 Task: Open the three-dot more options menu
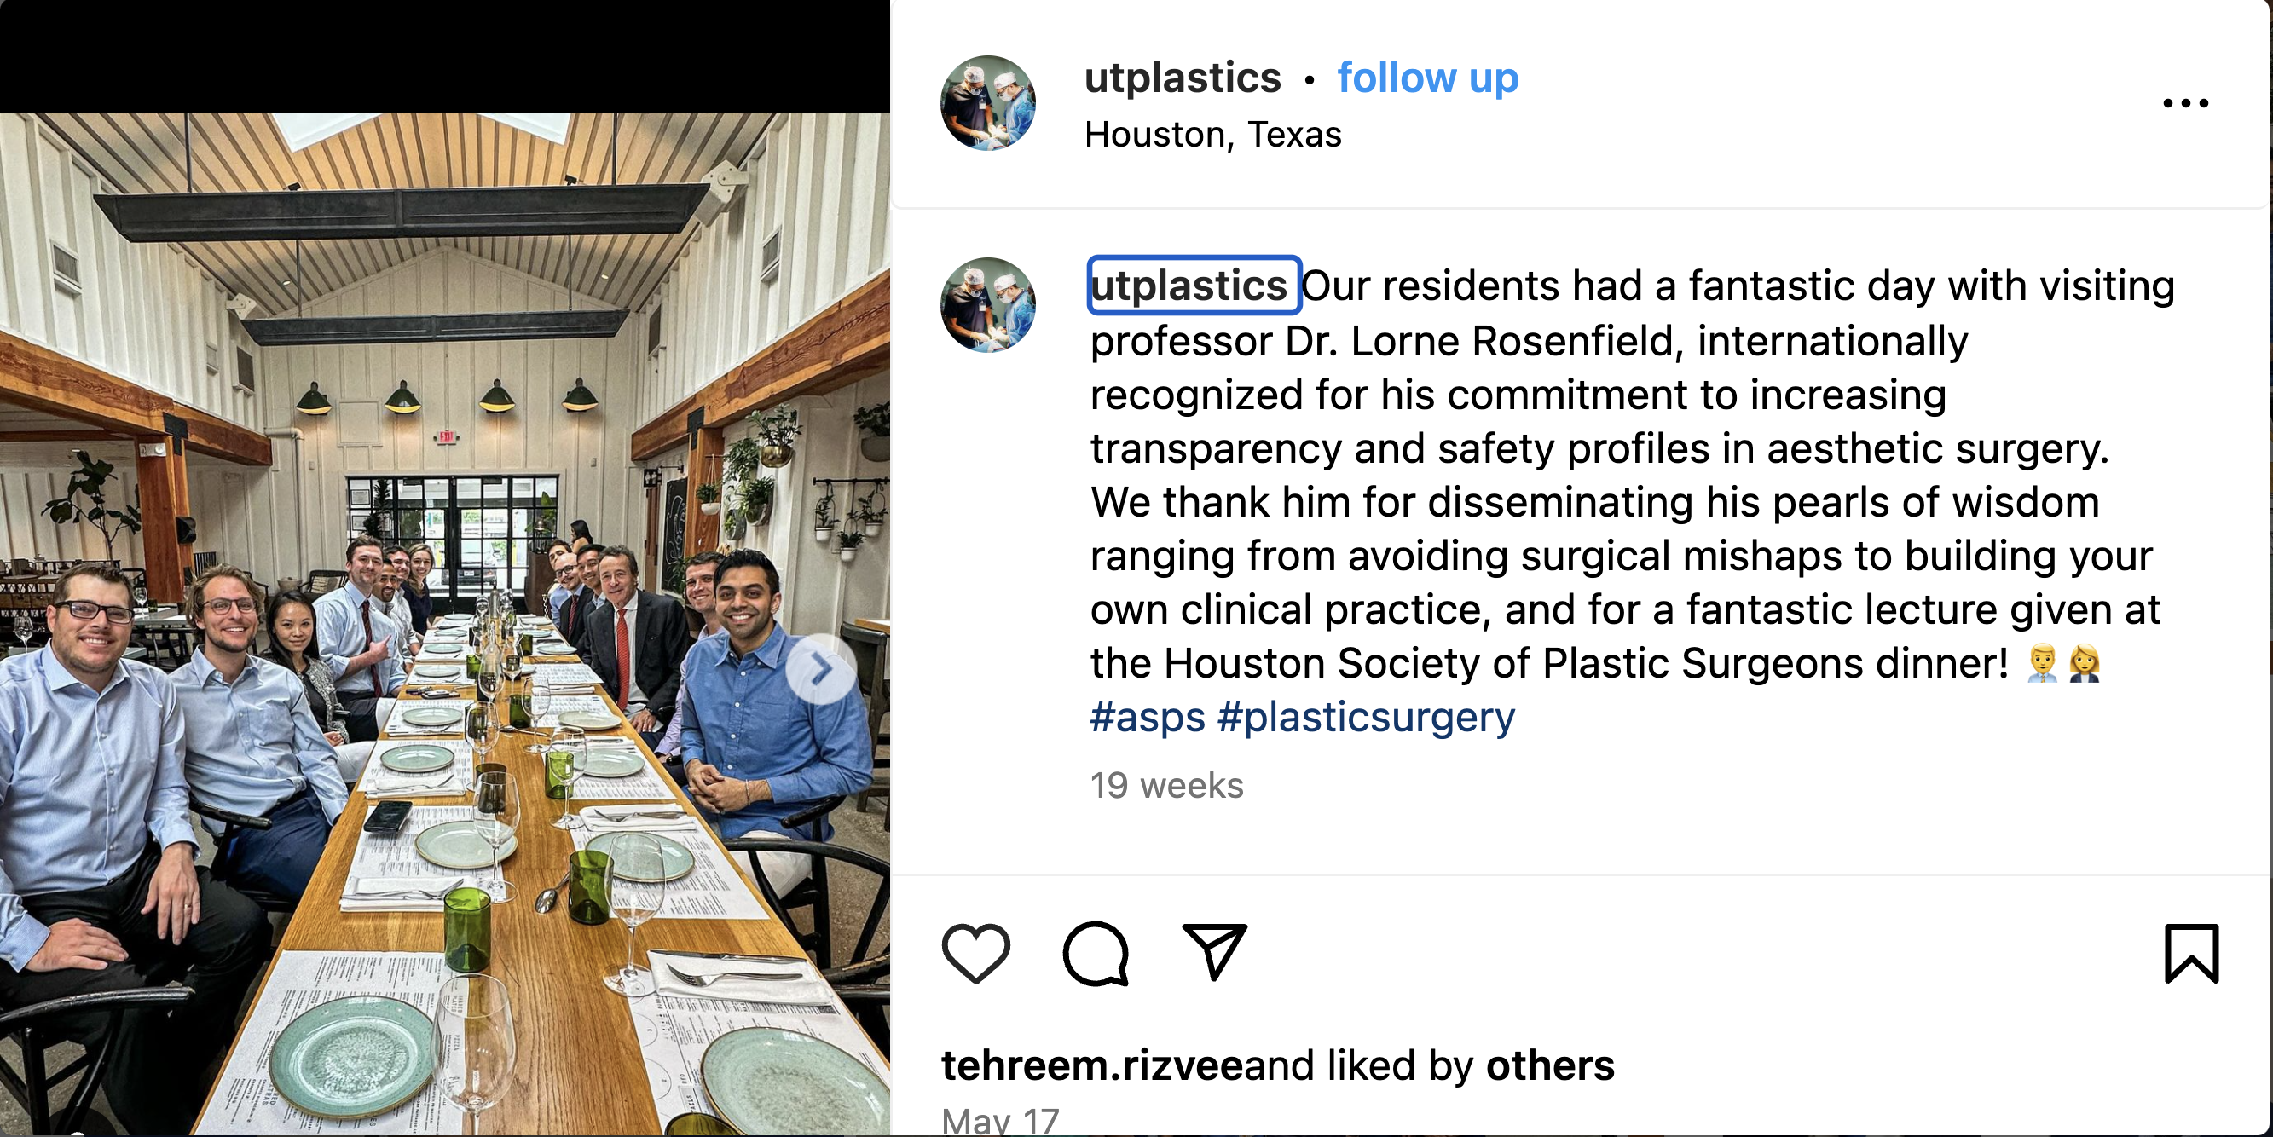(x=2185, y=103)
